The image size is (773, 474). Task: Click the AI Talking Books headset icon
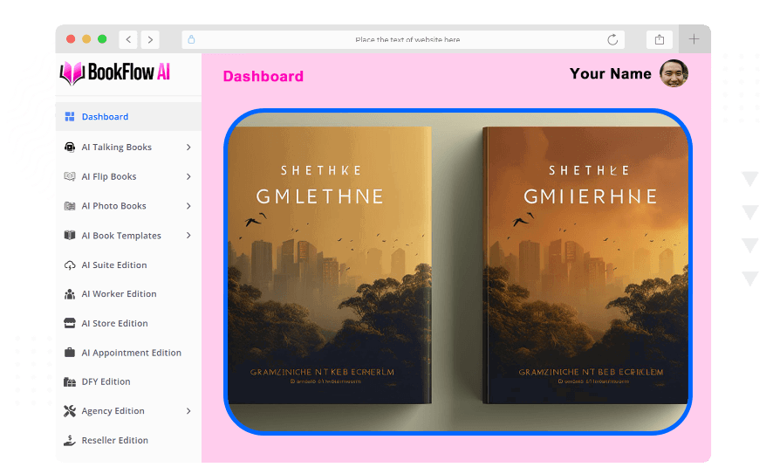coord(70,148)
